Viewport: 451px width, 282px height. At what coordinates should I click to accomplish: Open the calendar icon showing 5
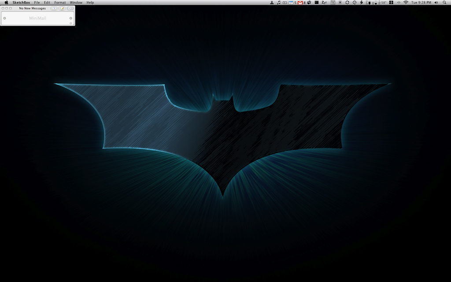[x=292, y=2]
